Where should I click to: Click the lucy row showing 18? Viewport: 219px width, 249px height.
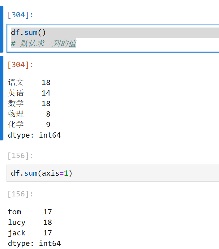click(x=30, y=222)
